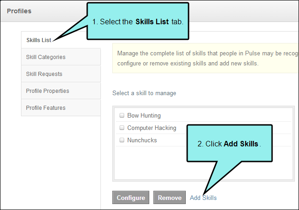Click the Computer Hacking skill name
Image resolution: width=299 pixels, height=210 pixels.
tap(152, 128)
